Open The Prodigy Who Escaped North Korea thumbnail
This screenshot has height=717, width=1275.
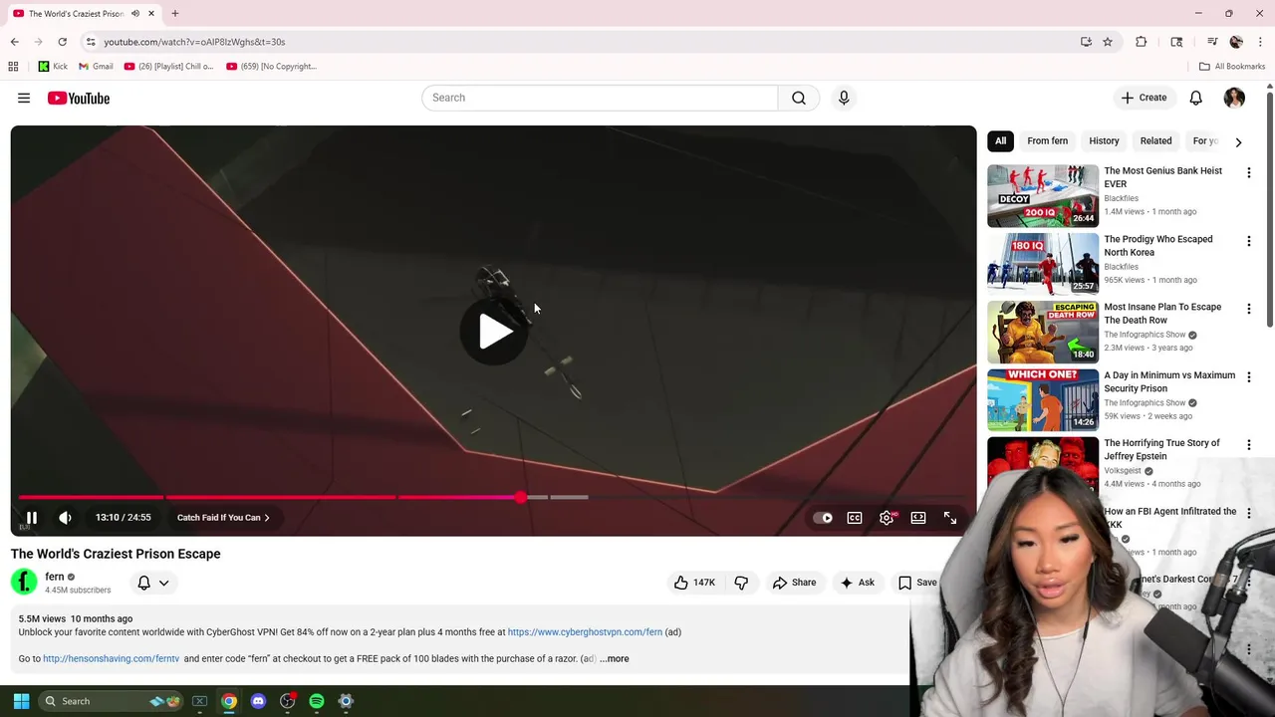tap(1043, 264)
